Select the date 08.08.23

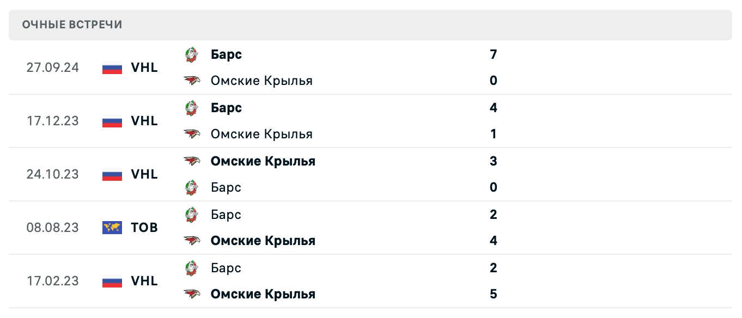[53, 228]
